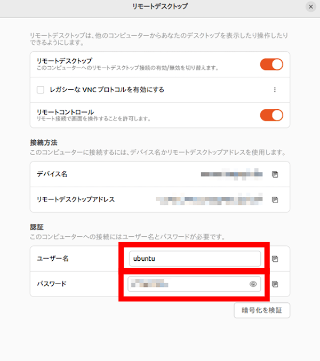The height and width of the screenshot is (361, 320).
Task: Enable the legacy VNC protocol checkbox
Action: point(41,90)
